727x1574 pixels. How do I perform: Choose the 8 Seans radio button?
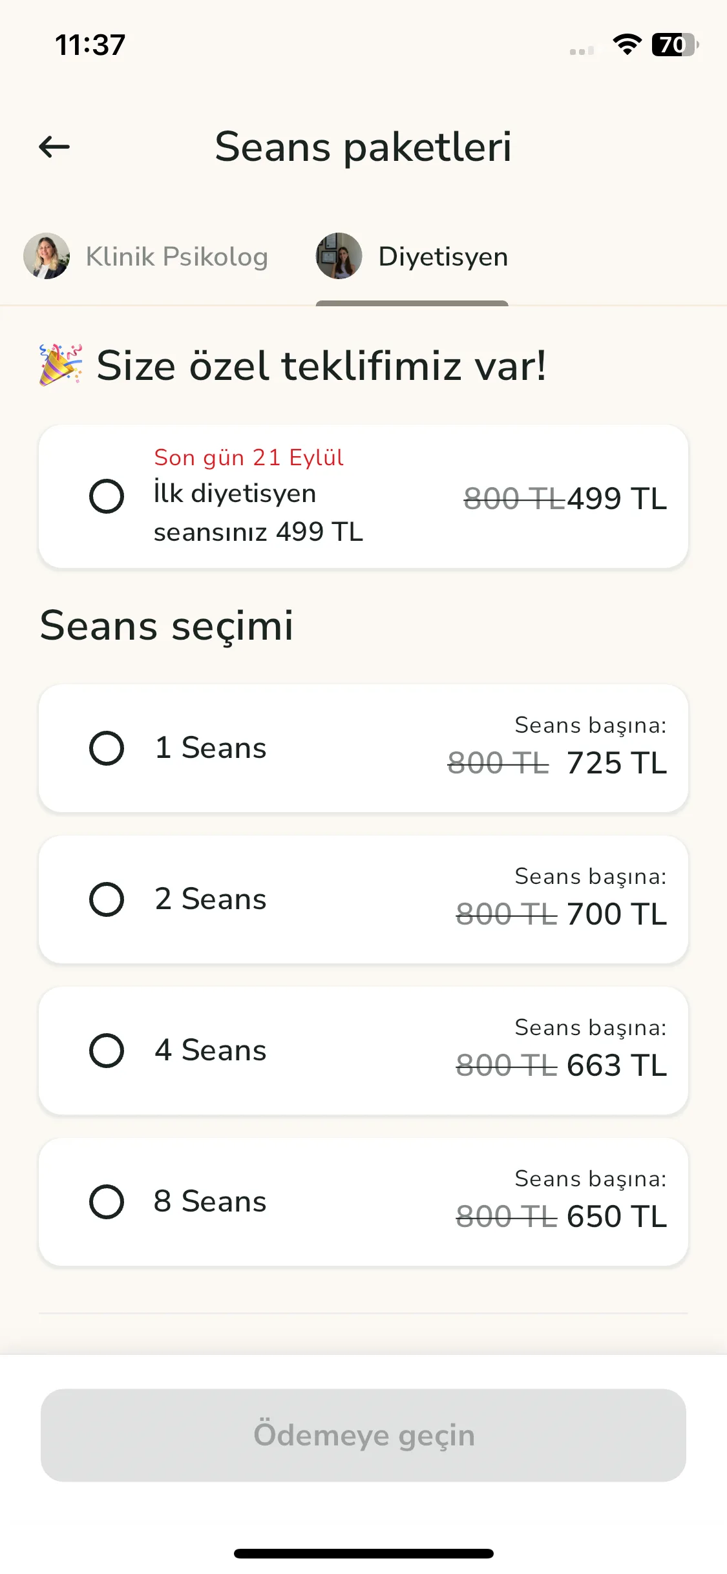coord(107,1202)
